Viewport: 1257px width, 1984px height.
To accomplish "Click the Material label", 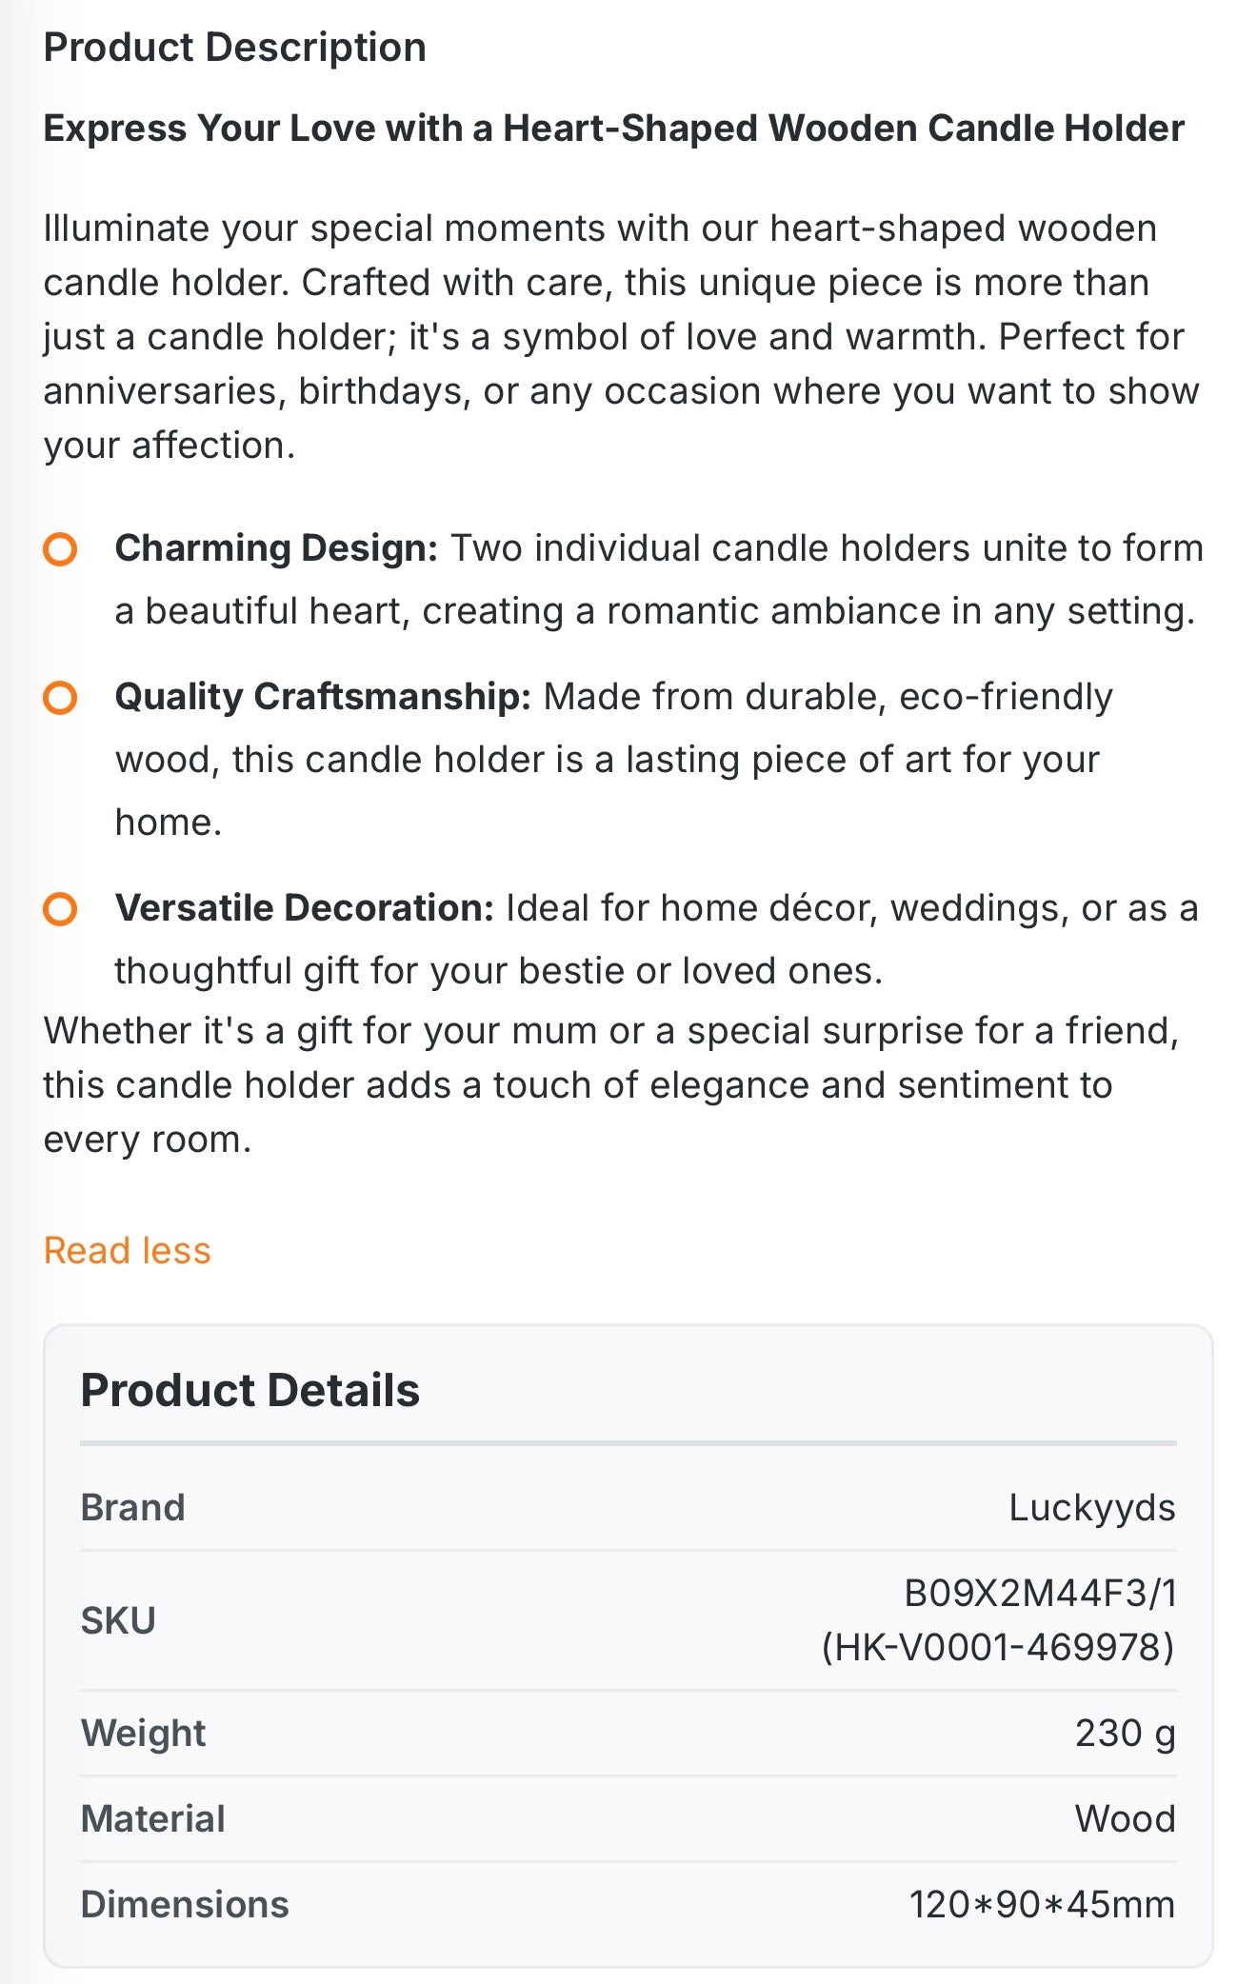I will tap(152, 1818).
